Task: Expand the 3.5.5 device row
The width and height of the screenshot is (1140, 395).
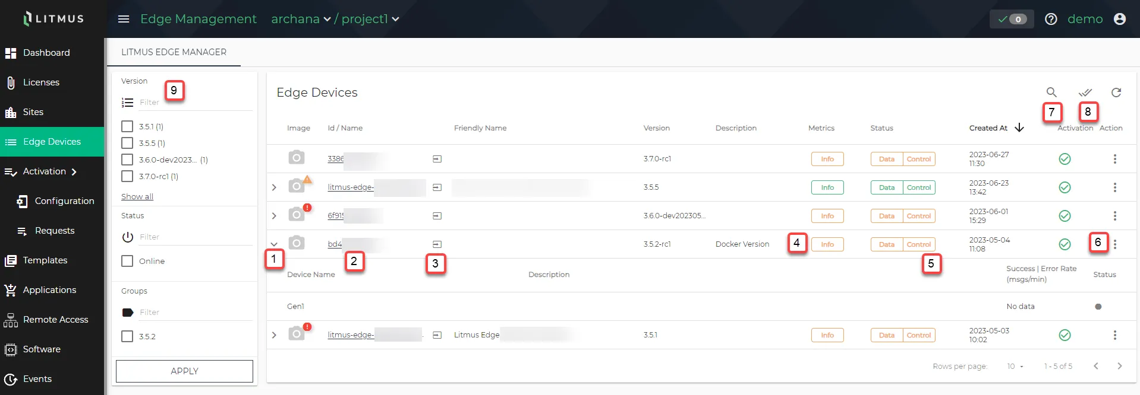Action: tap(274, 187)
